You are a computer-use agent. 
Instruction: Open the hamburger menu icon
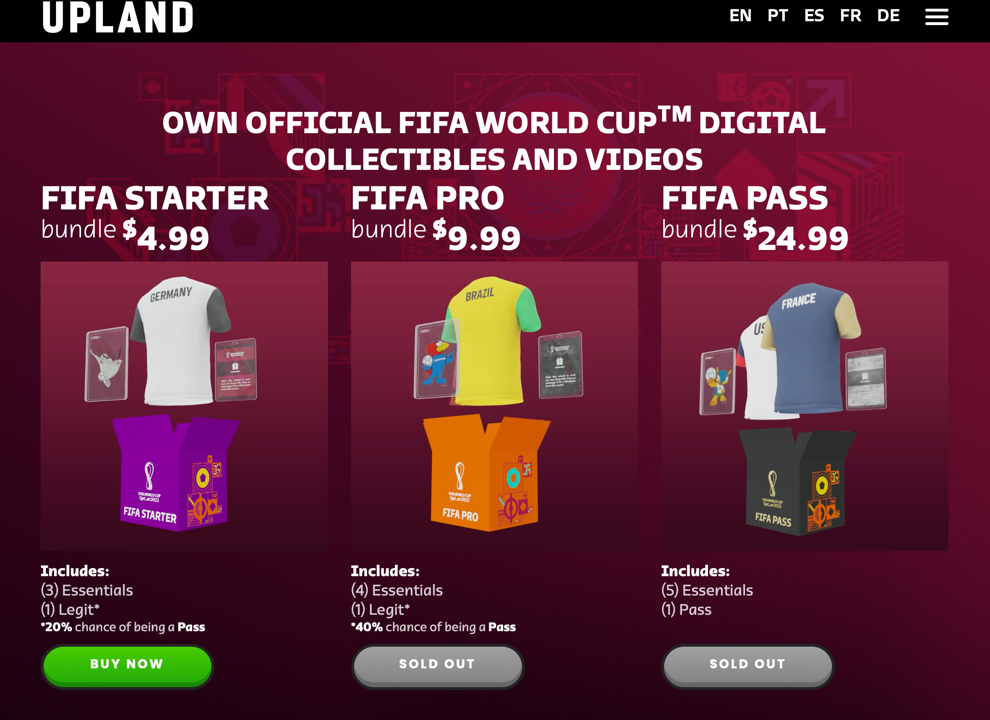pyautogui.click(x=936, y=17)
